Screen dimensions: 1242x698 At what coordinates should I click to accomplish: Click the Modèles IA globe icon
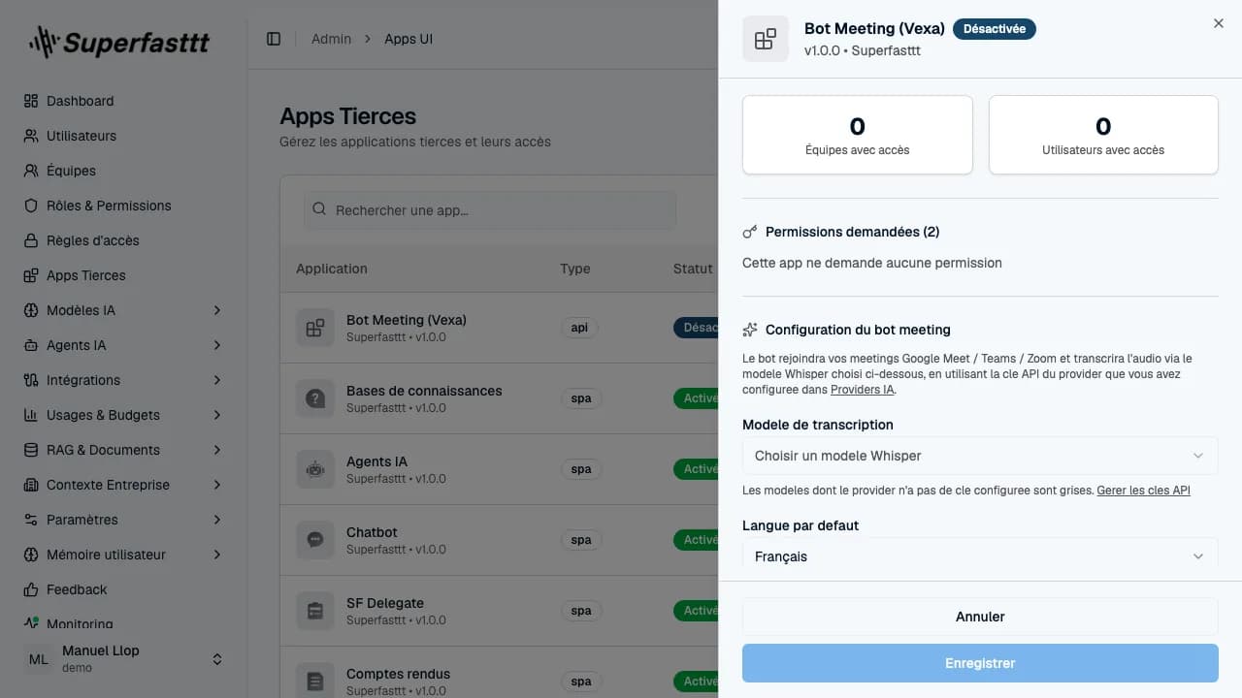31,310
